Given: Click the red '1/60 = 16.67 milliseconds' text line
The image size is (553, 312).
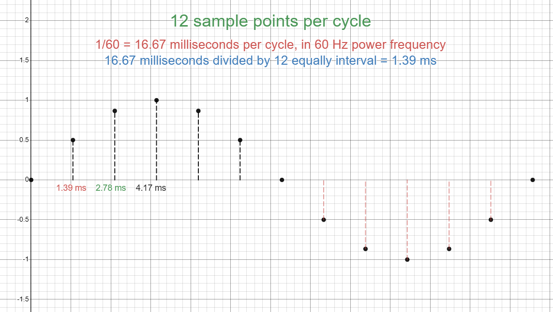Looking at the screenshot, I should (270, 45).
